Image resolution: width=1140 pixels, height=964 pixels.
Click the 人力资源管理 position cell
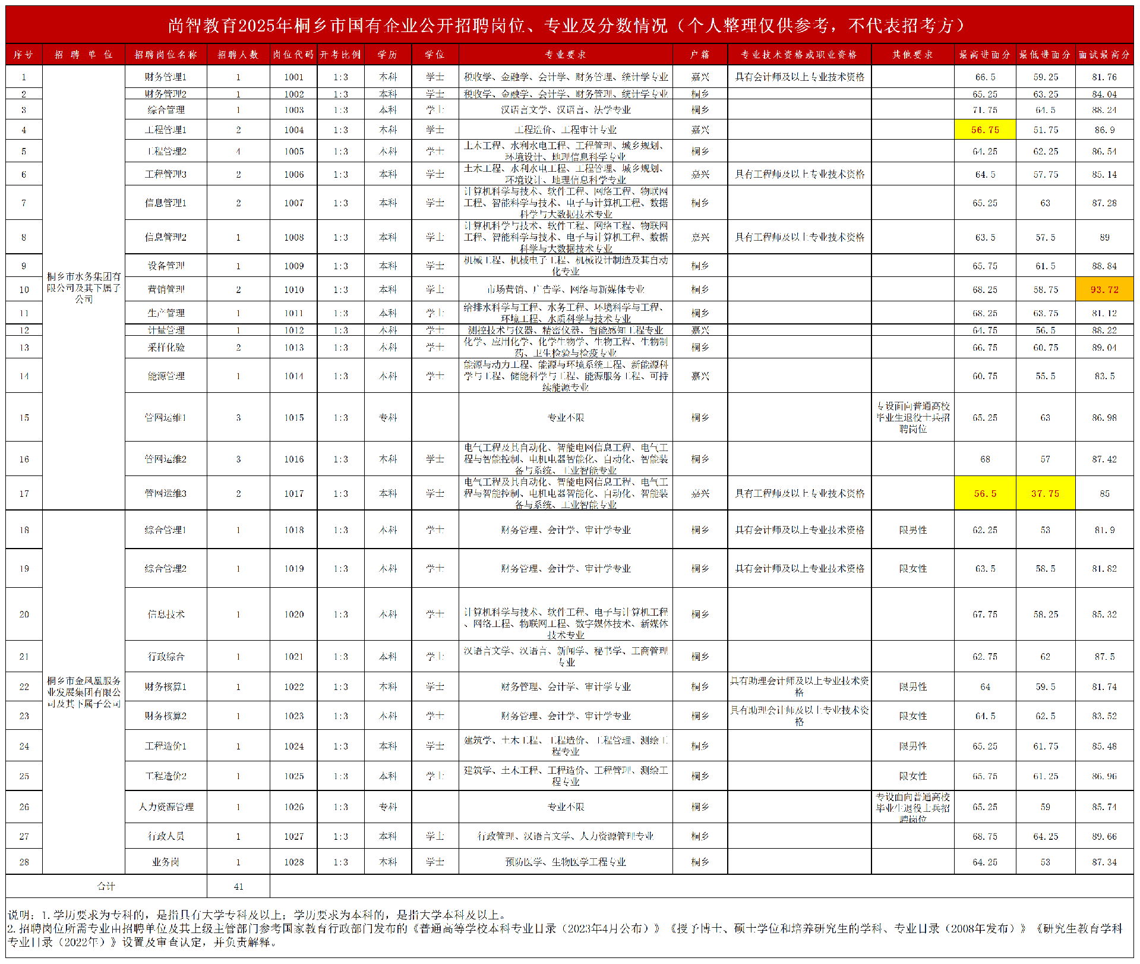click(x=166, y=807)
